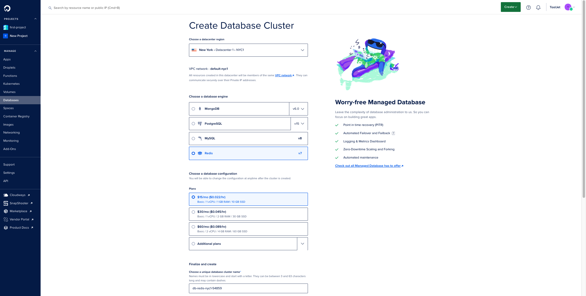Go to Kubernetes in the sidebar
586x296 pixels.
pos(11,84)
